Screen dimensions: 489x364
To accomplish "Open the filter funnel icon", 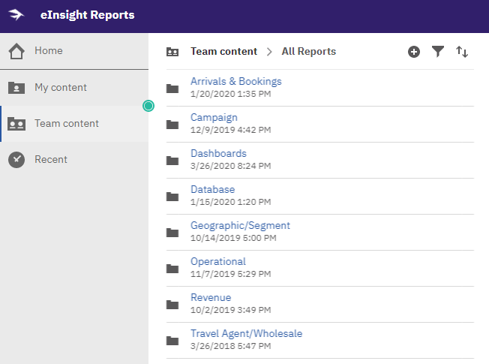I will [437, 52].
